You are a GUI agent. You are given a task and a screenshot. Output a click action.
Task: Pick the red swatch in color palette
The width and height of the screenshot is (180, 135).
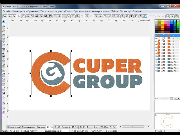coord(166,25)
